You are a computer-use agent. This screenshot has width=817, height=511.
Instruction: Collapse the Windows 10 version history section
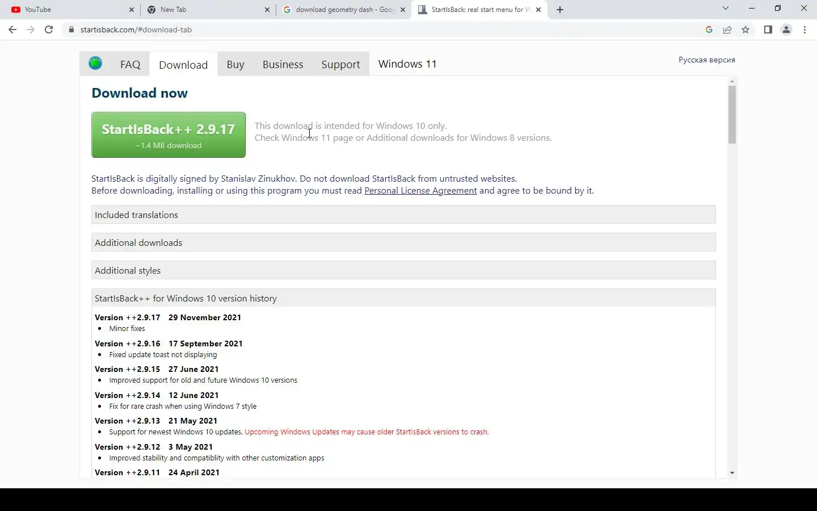coord(403,298)
